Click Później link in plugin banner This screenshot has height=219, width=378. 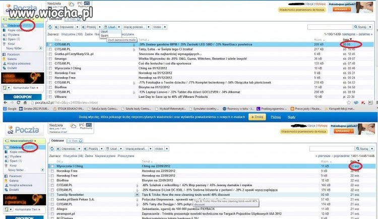[x=276, y=117]
